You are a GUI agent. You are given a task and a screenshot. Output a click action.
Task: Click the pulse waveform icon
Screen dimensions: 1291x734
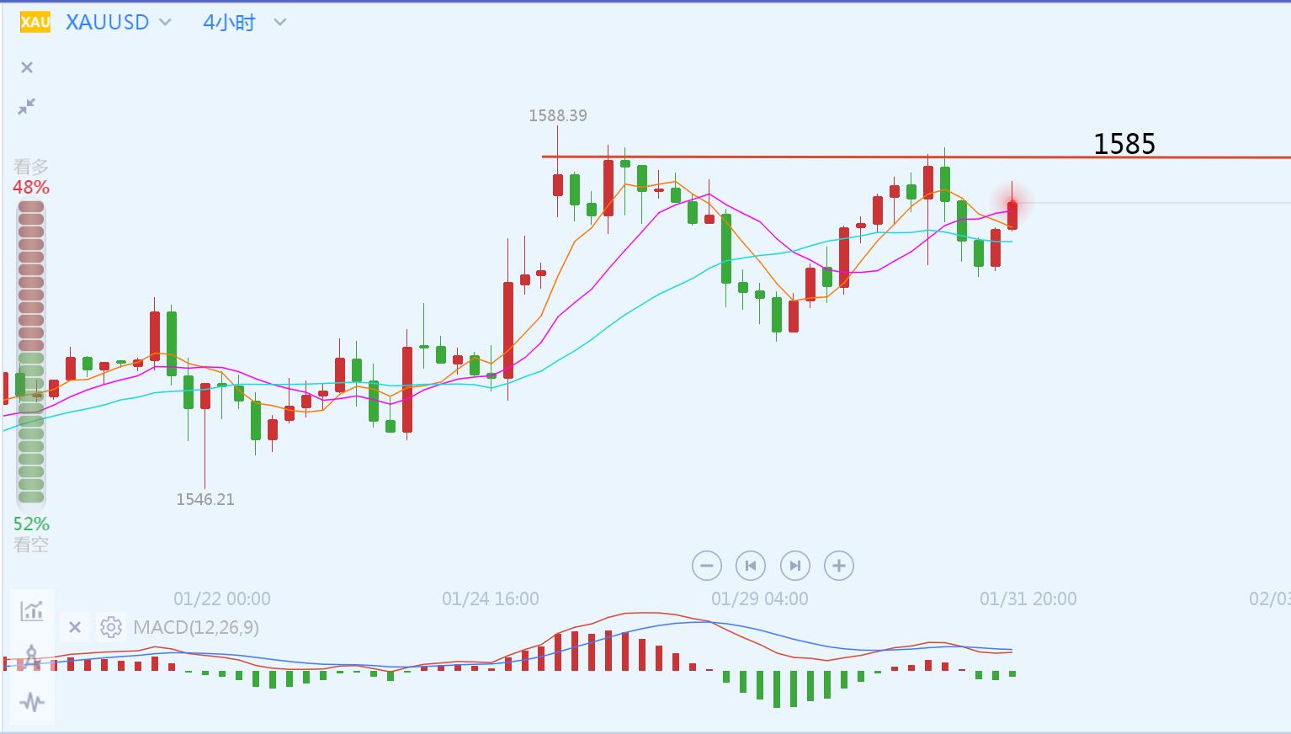point(32,701)
